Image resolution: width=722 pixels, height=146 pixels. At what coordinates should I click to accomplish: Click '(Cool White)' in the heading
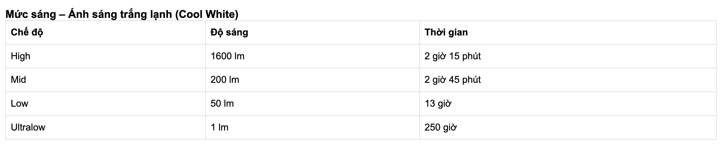tap(206, 14)
